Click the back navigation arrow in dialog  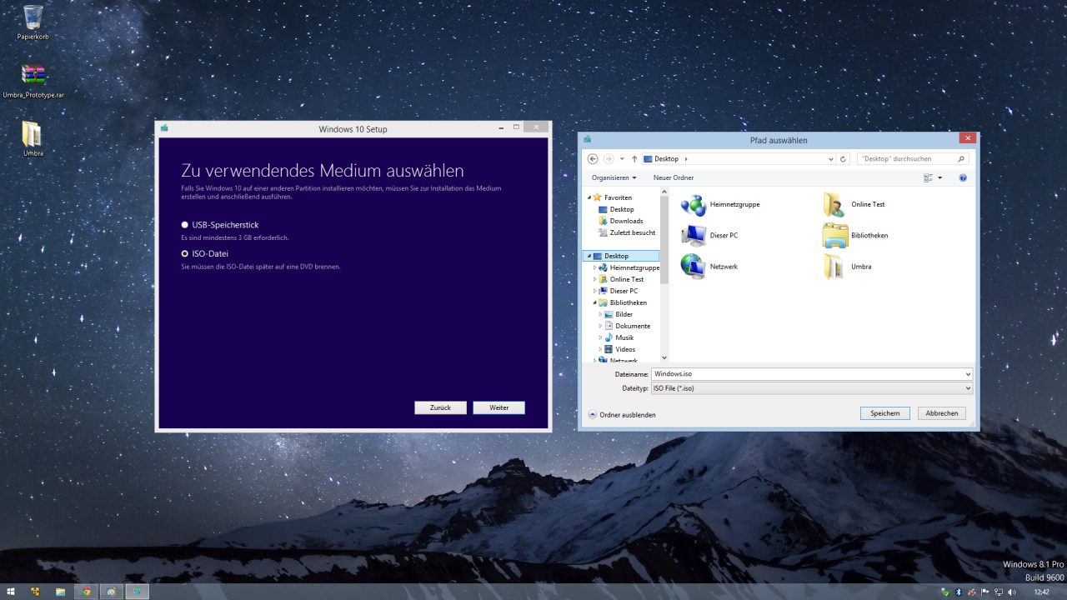pos(593,158)
